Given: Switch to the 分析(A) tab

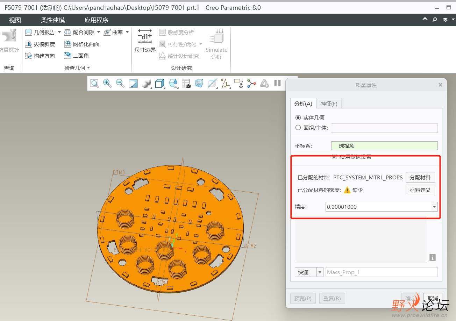Looking at the screenshot, I should tap(303, 104).
